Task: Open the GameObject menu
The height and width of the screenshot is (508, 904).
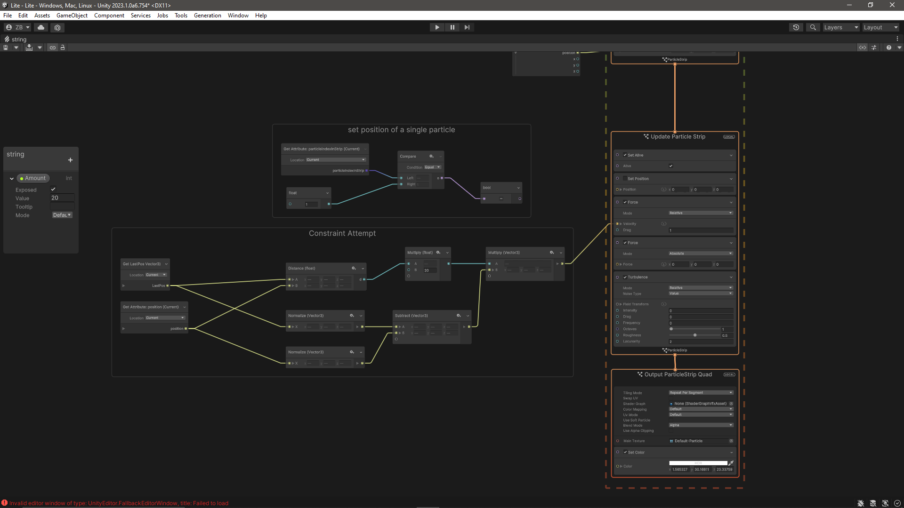Action: (72, 15)
